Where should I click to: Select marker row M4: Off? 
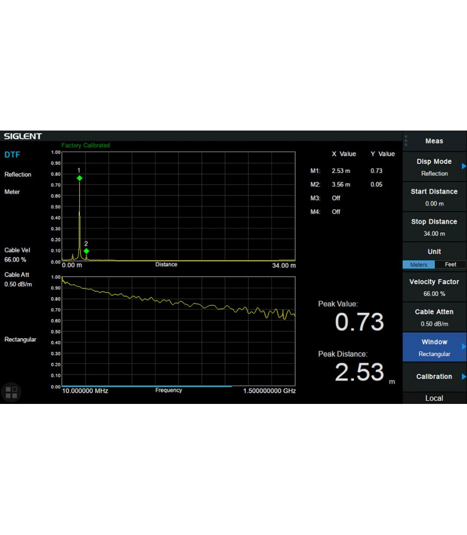tap(325, 211)
